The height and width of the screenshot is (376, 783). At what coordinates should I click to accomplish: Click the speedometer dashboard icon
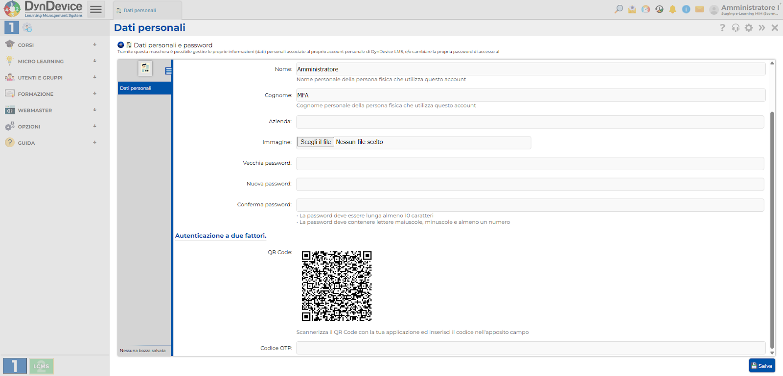click(x=645, y=9)
